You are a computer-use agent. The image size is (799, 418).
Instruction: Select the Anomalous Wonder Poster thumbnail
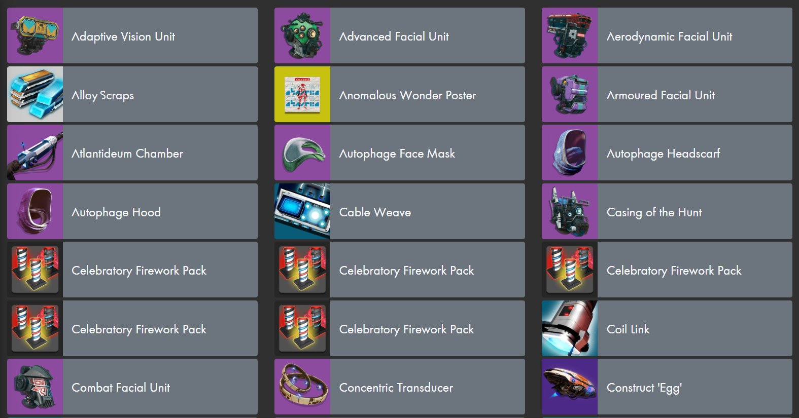302,94
